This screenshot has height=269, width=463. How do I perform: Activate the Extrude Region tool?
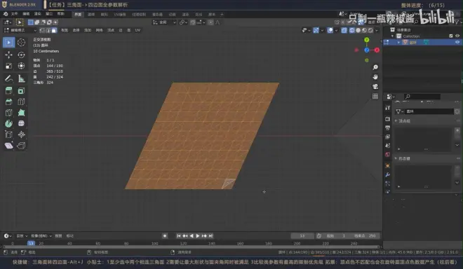(8, 91)
